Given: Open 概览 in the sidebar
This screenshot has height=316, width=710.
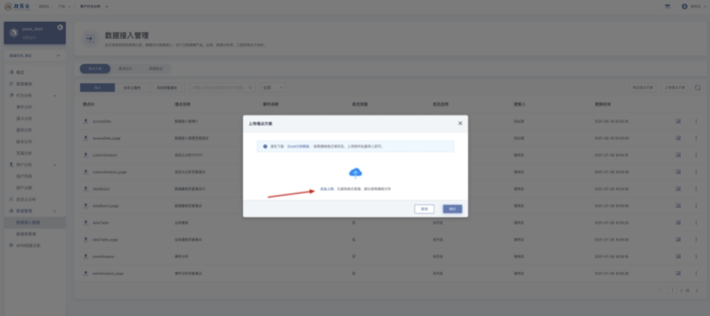Looking at the screenshot, I should (x=20, y=72).
